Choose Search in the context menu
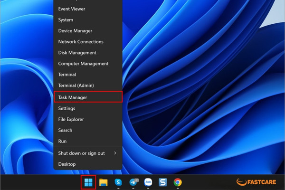 88,130
